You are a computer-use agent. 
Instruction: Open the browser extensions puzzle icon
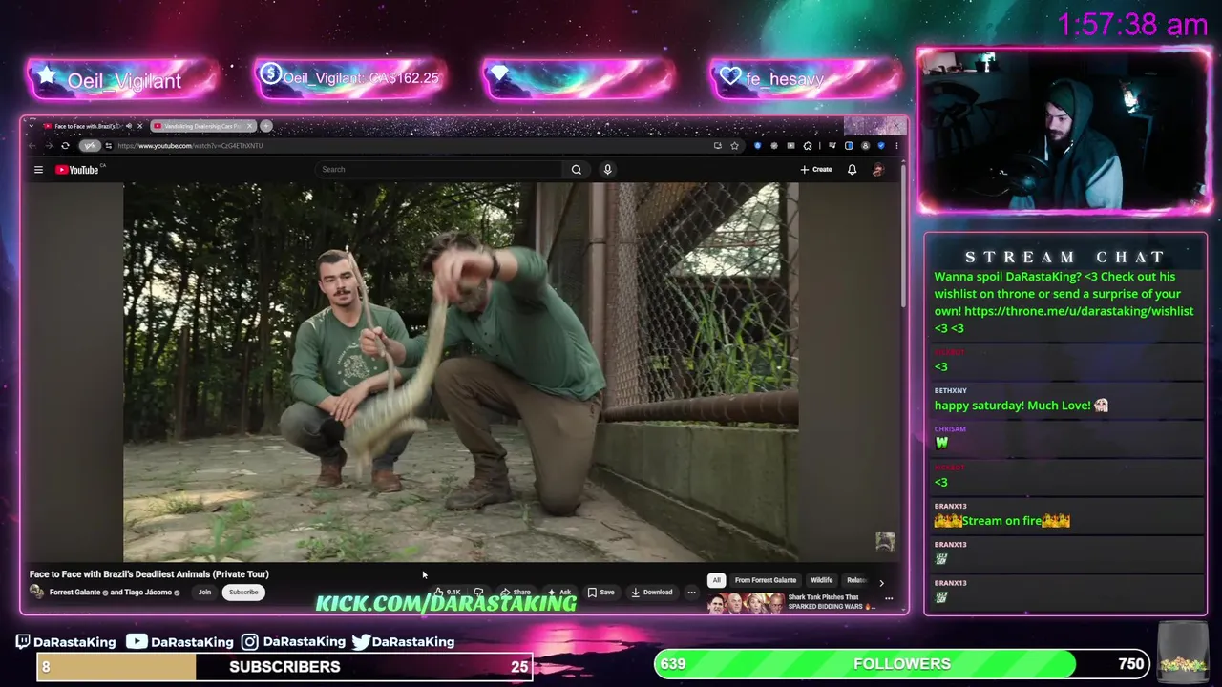(x=808, y=146)
